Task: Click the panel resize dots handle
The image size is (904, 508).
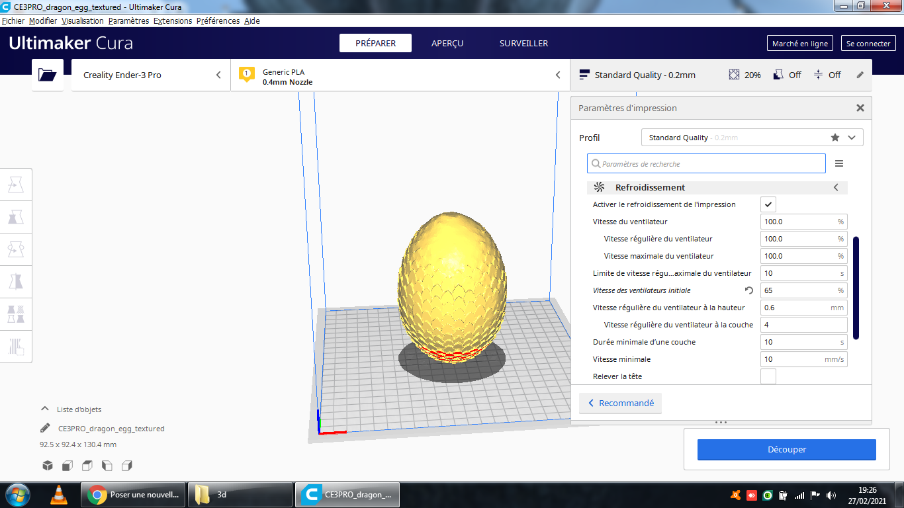Action: pyautogui.click(x=721, y=422)
